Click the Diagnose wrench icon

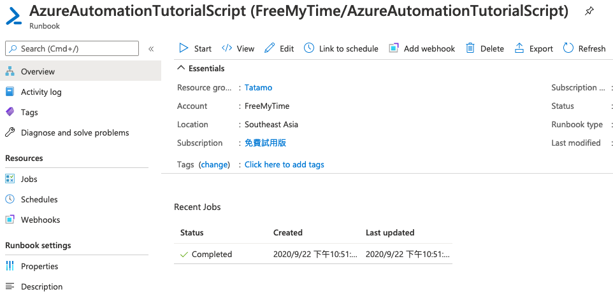tap(10, 132)
